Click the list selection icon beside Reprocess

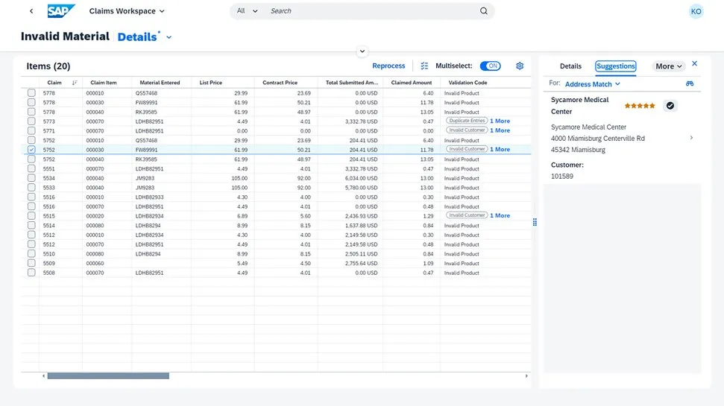click(424, 66)
